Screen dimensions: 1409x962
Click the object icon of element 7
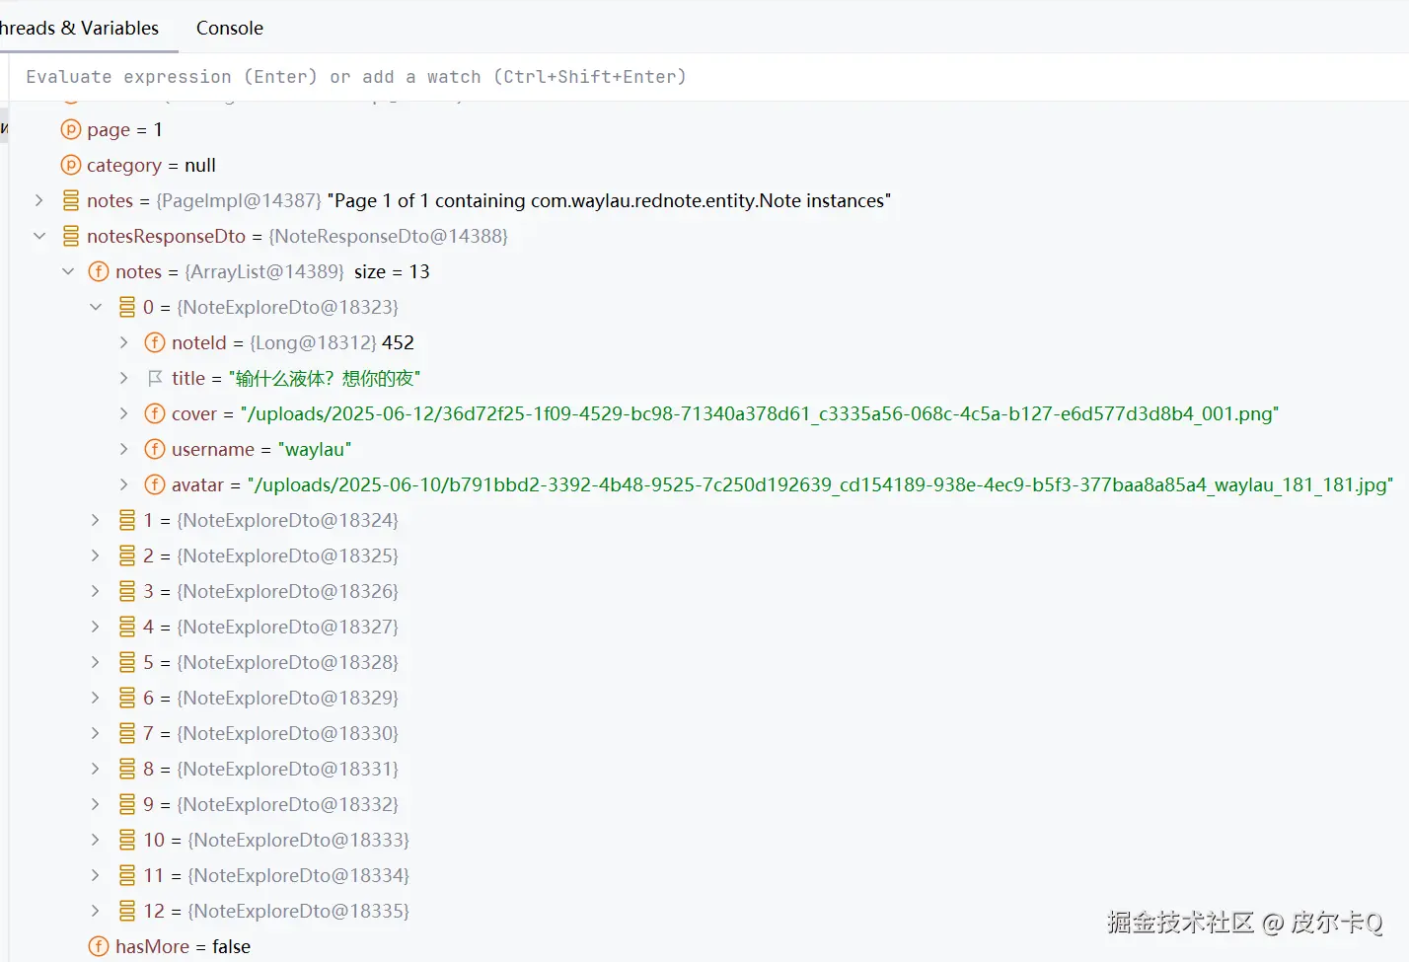coord(127,733)
